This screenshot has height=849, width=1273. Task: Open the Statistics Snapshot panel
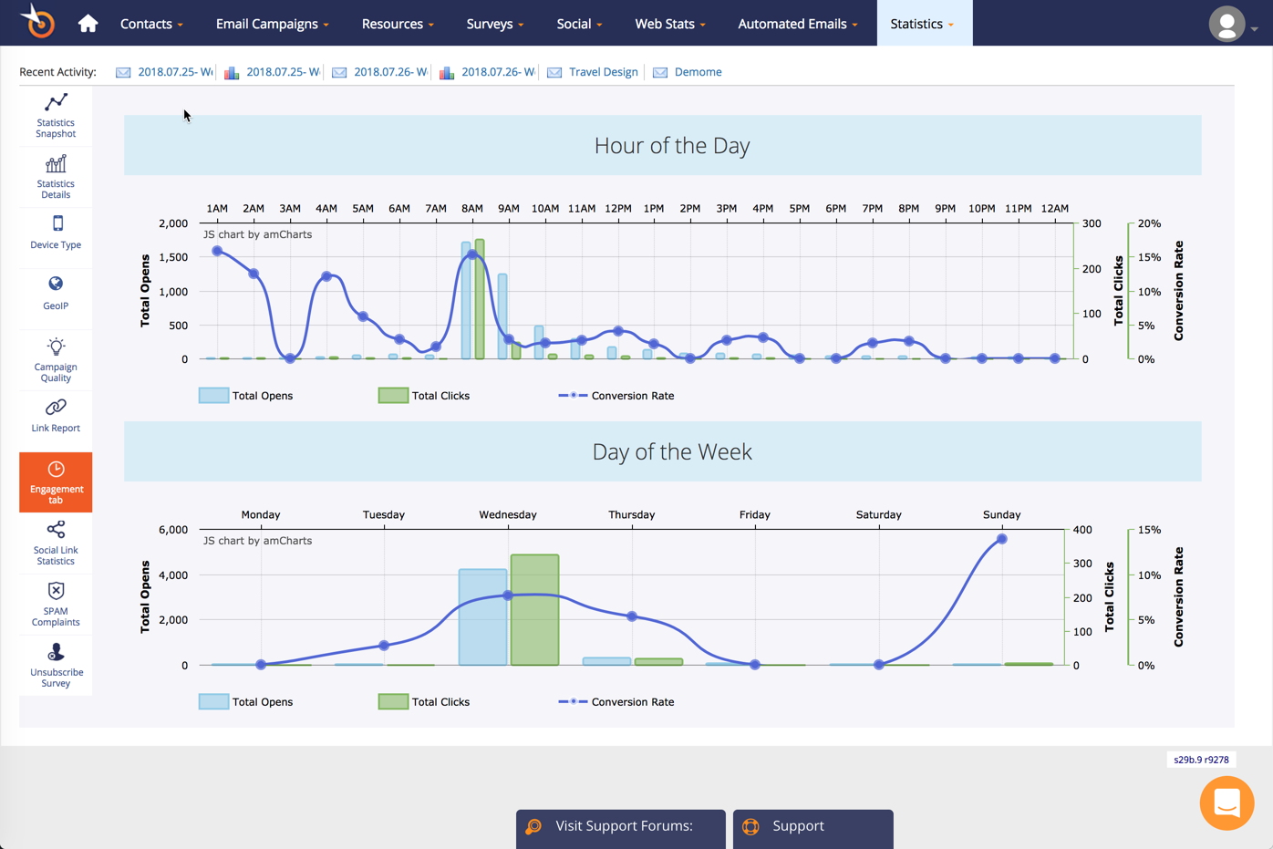pos(55,116)
